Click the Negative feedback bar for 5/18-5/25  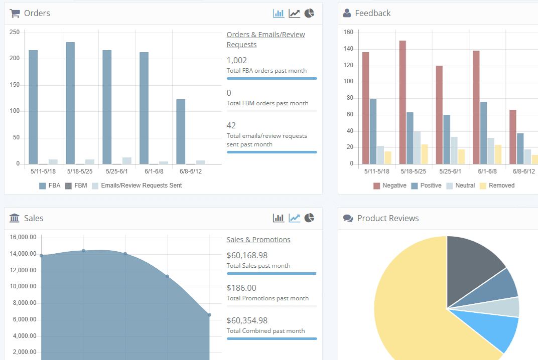[403, 102]
